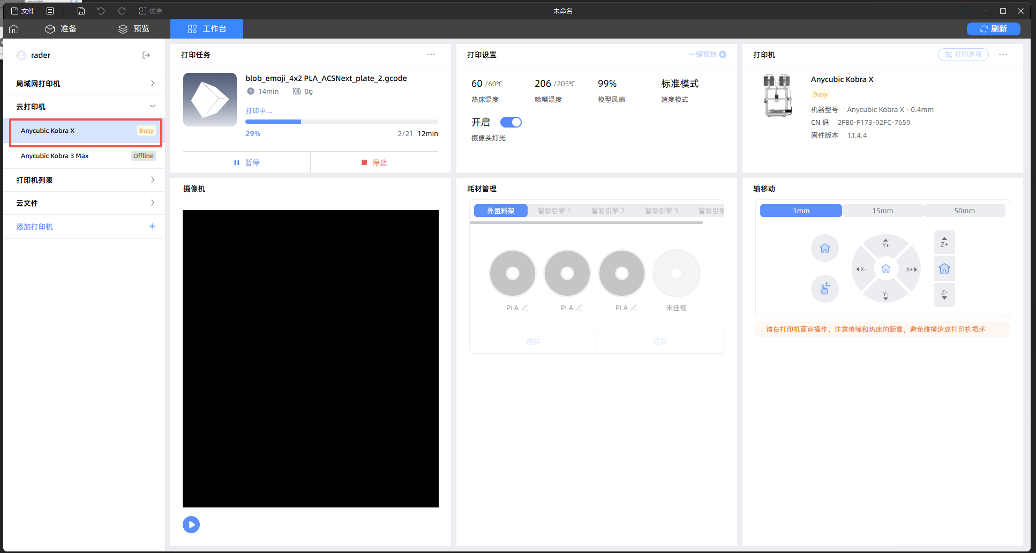The height and width of the screenshot is (553, 1036).
Task: Click the 进料 feed filament button
Action: pyautogui.click(x=533, y=341)
